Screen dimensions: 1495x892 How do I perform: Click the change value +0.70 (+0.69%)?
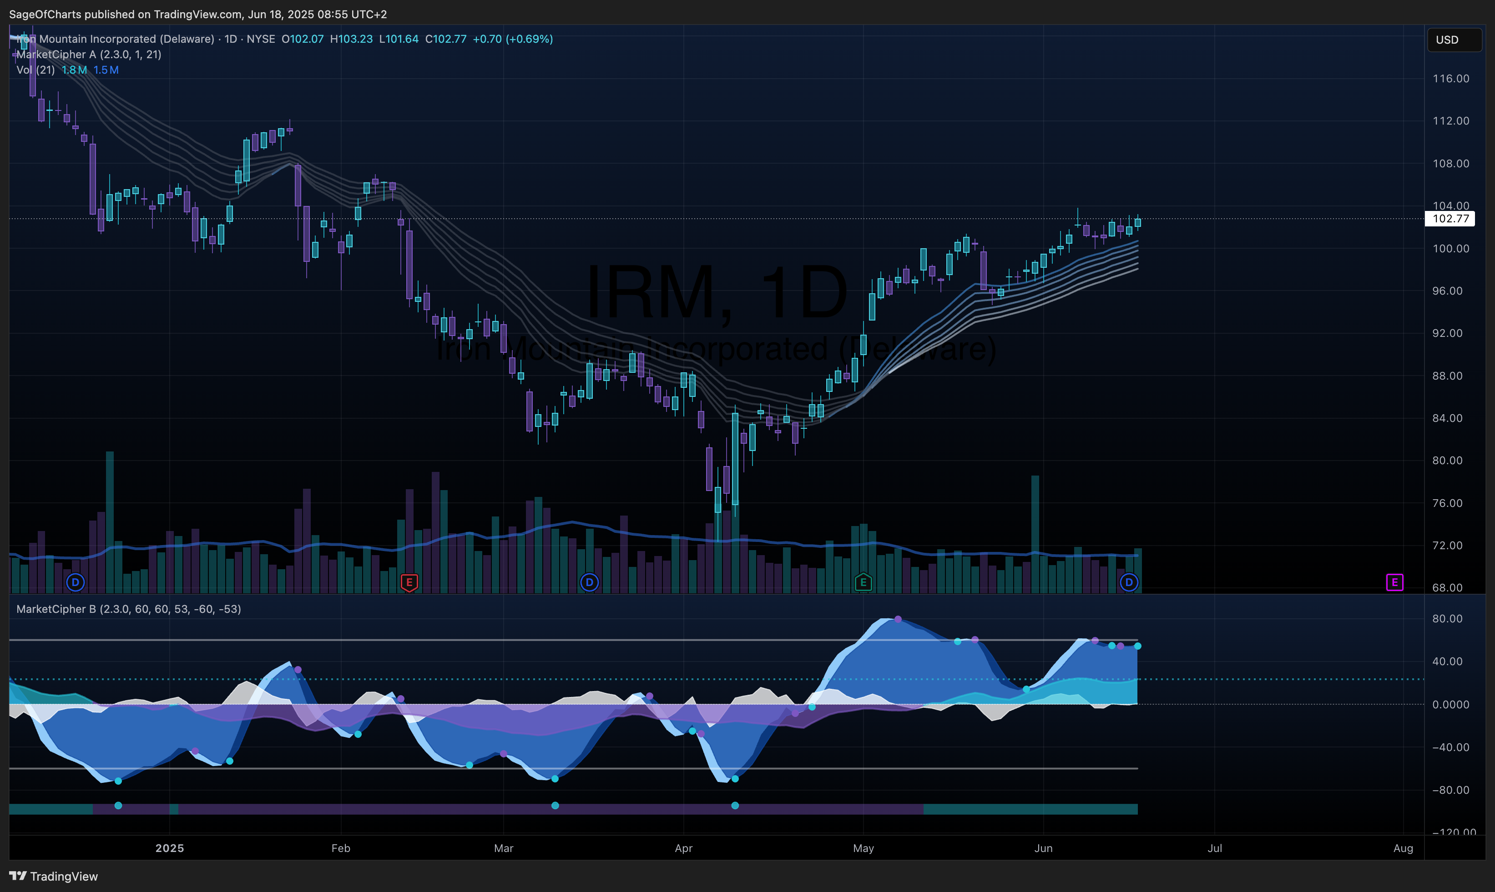512,39
